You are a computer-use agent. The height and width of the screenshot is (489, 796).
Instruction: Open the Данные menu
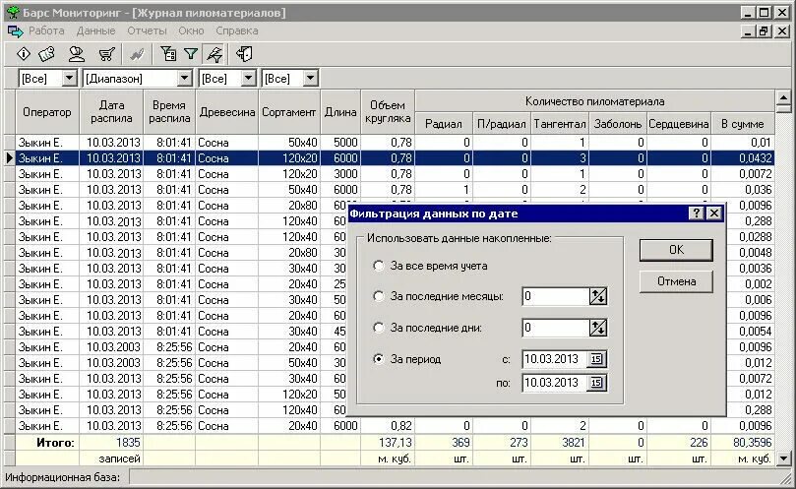[x=96, y=31]
